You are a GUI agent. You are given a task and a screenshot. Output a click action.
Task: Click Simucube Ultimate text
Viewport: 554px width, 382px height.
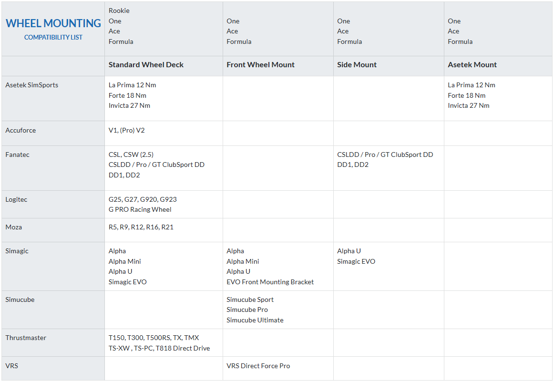tap(255, 320)
